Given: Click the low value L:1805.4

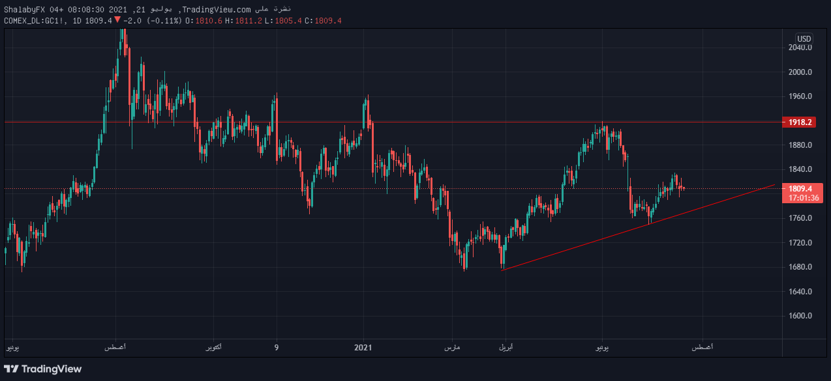Looking at the screenshot, I should tap(283, 21).
